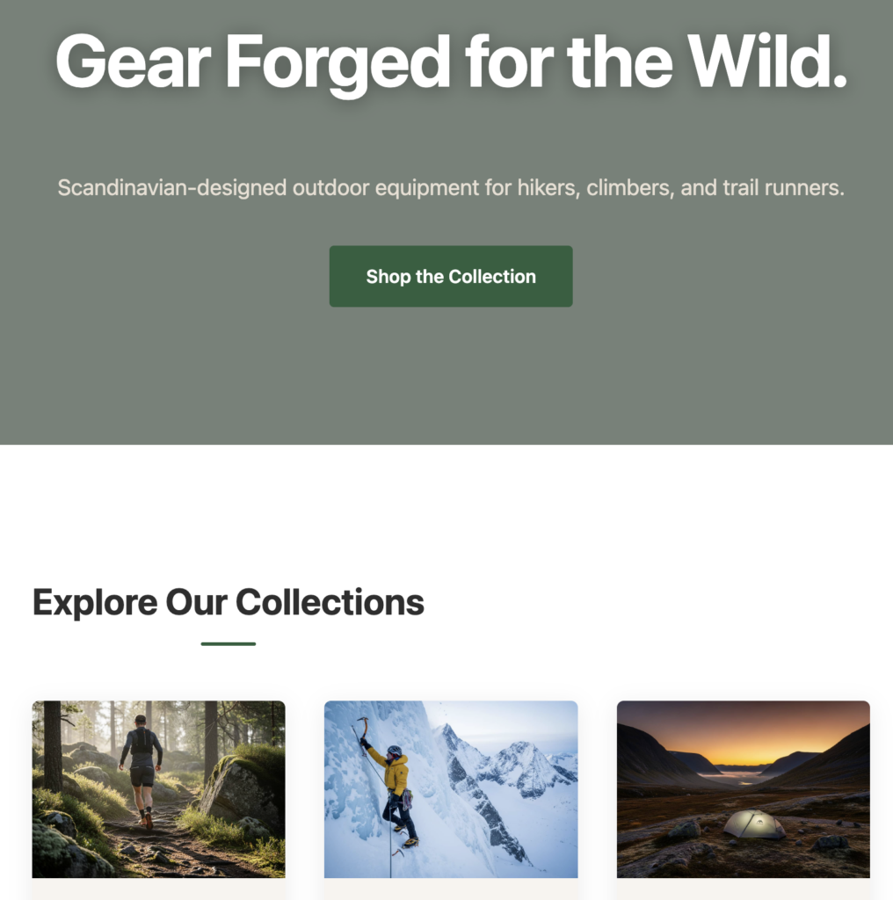Click the Scandinavian-designed outdoor equipment subtitle text
Screen dimensions: 893x900
pyautogui.click(x=451, y=188)
